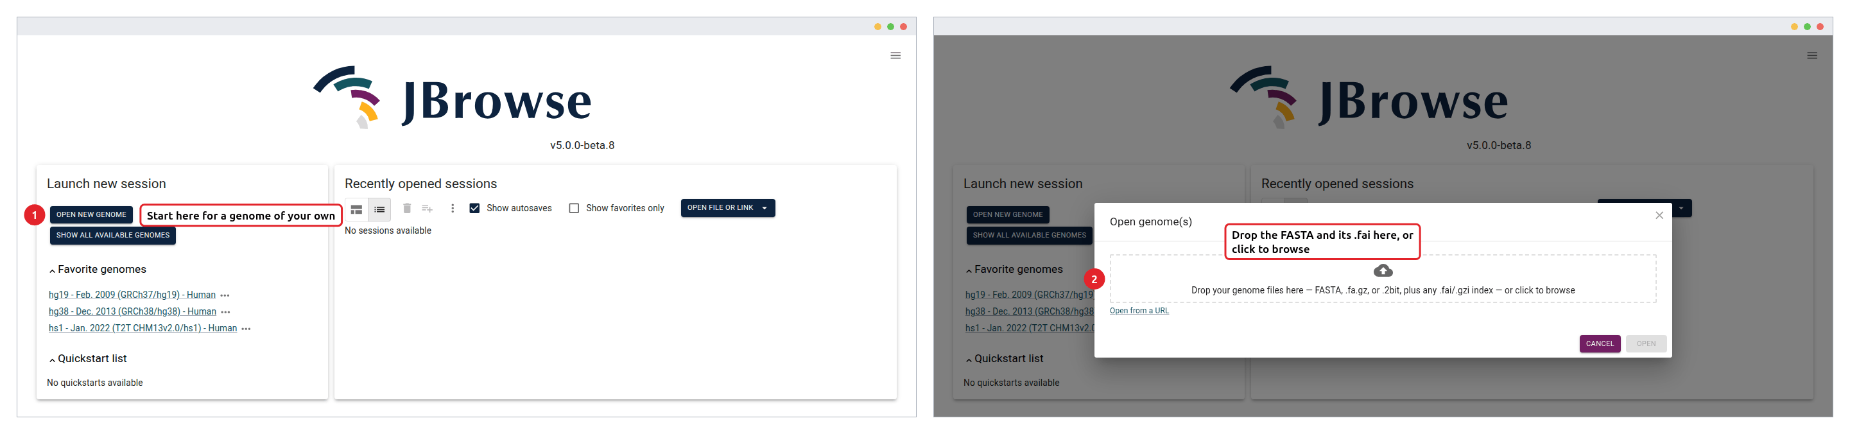
Task: Open hamburger menu in left JBrowse window
Action: [x=895, y=55]
